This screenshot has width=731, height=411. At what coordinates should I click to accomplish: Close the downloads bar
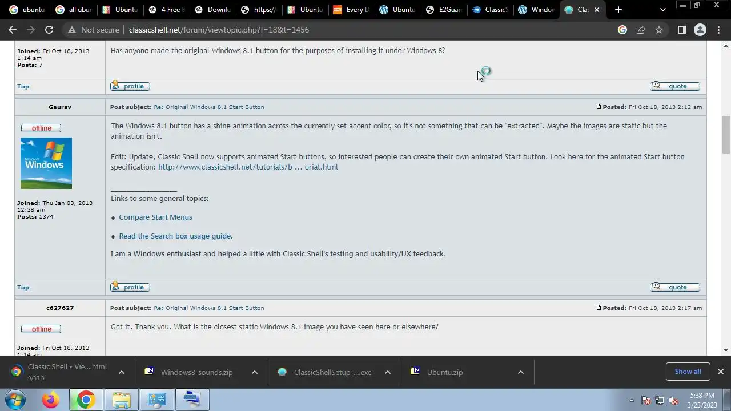720,372
